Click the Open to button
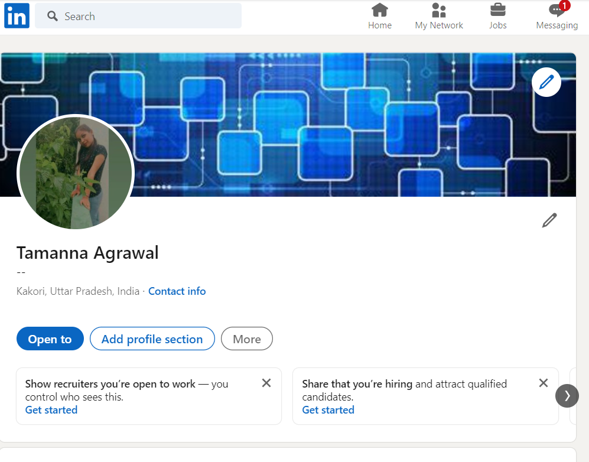 (50, 339)
